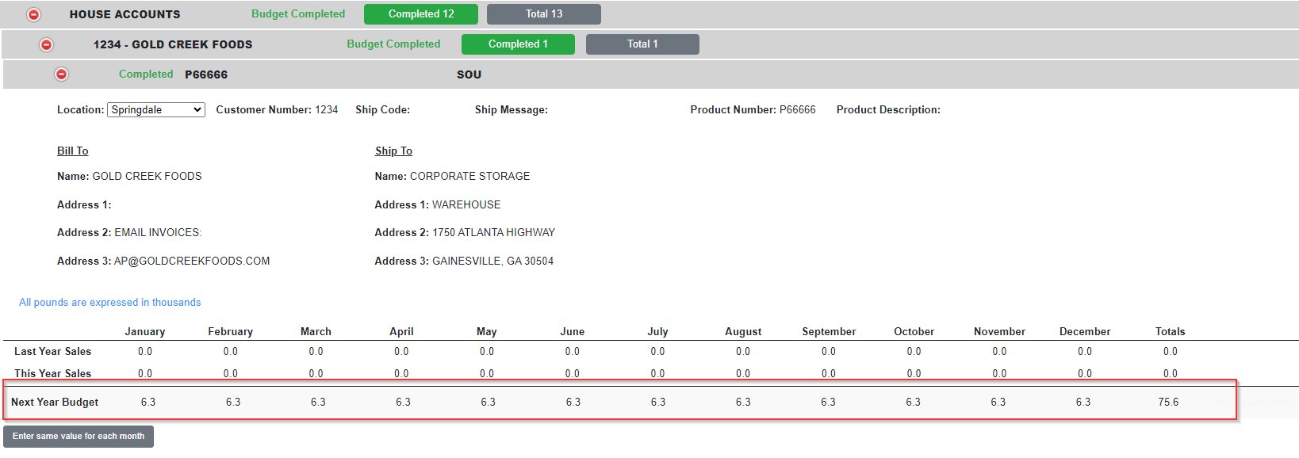Click Enter same value for each month
The width and height of the screenshot is (1299, 458).
(x=79, y=437)
